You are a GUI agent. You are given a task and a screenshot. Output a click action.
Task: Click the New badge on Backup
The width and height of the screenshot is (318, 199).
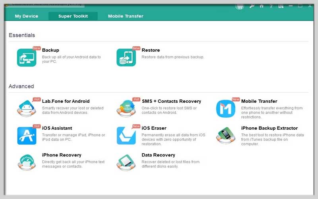pos(37,48)
